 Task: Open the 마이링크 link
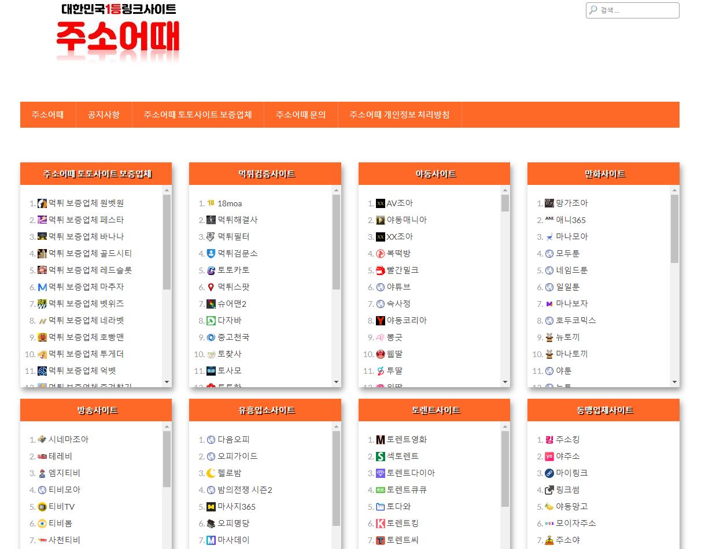point(572,473)
